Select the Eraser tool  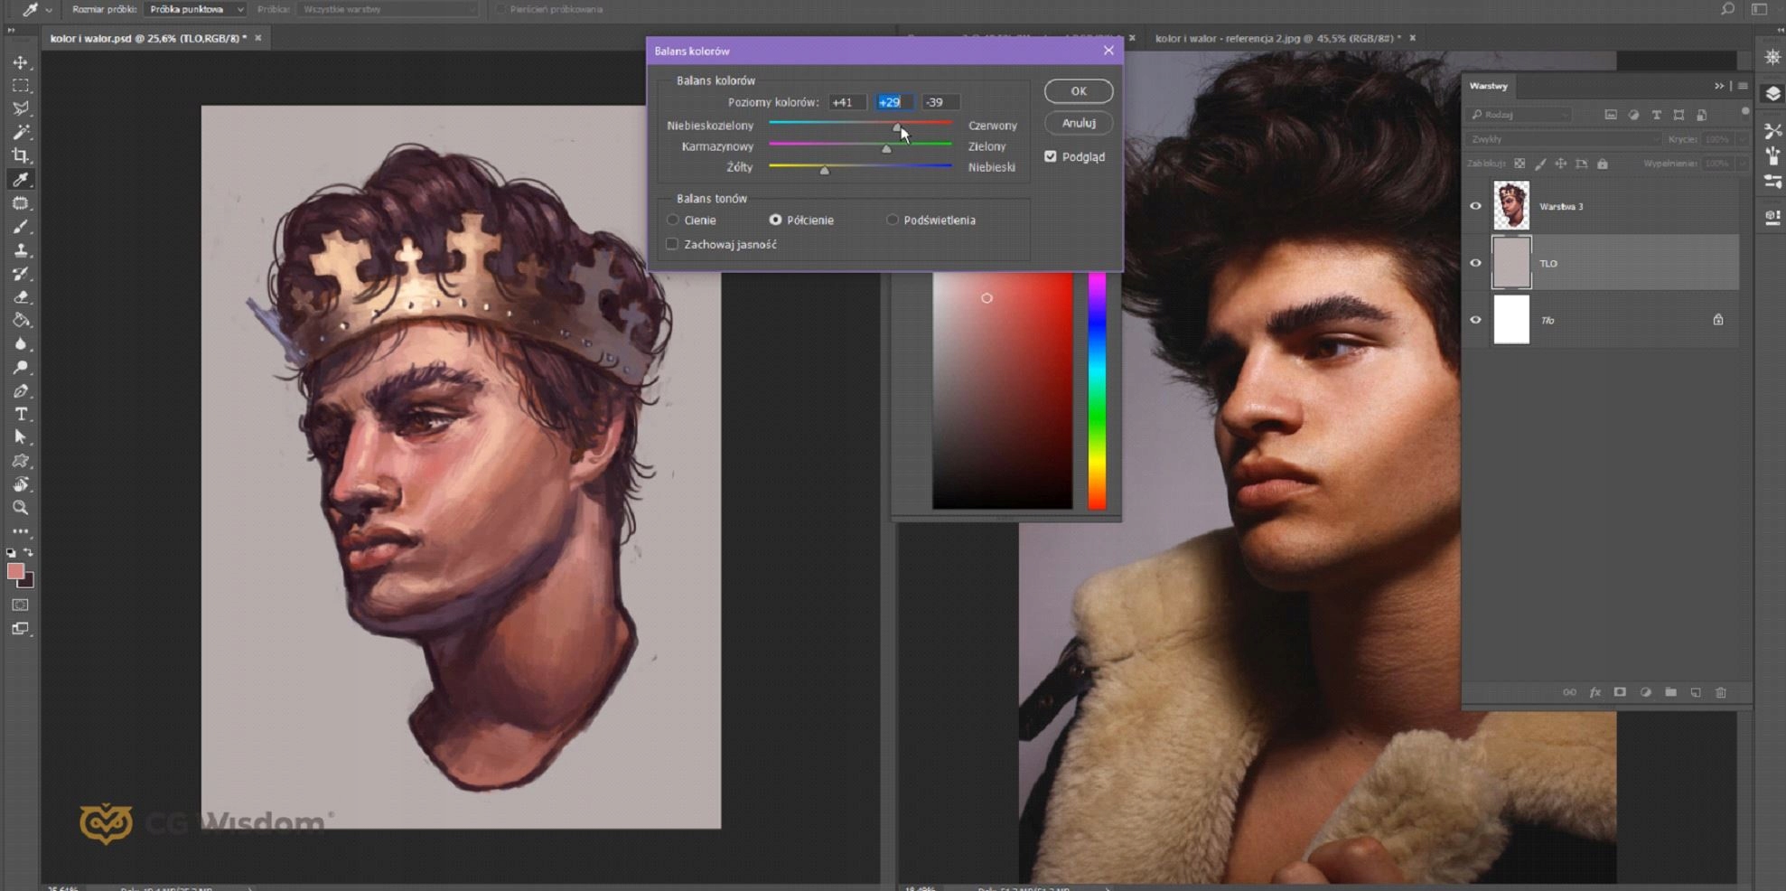[20, 297]
